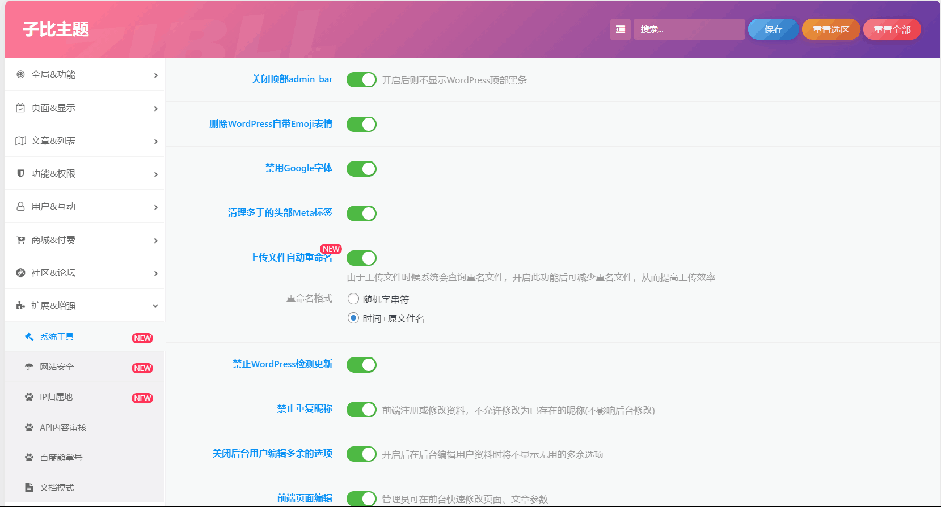Click the 搜索 input field
The height and width of the screenshot is (507, 941).
click(x=689, y=29)
